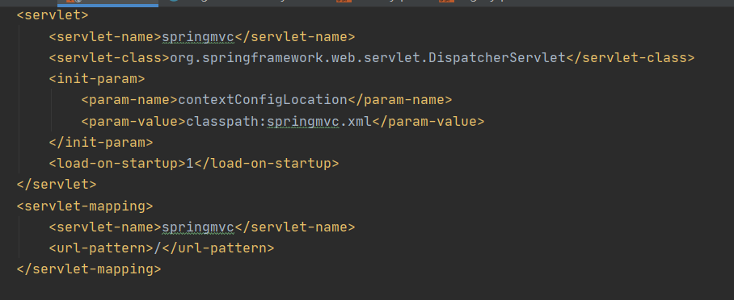Image resolution: width=734 pixels, height=300 pixels.
Task: Click the opening <url-pattern> tag
Action: pyautogui.click(x=101, y=248)
